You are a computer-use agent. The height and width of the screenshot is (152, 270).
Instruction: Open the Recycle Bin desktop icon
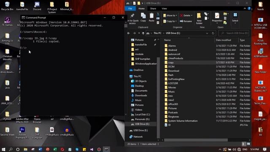tap(7, 6)
